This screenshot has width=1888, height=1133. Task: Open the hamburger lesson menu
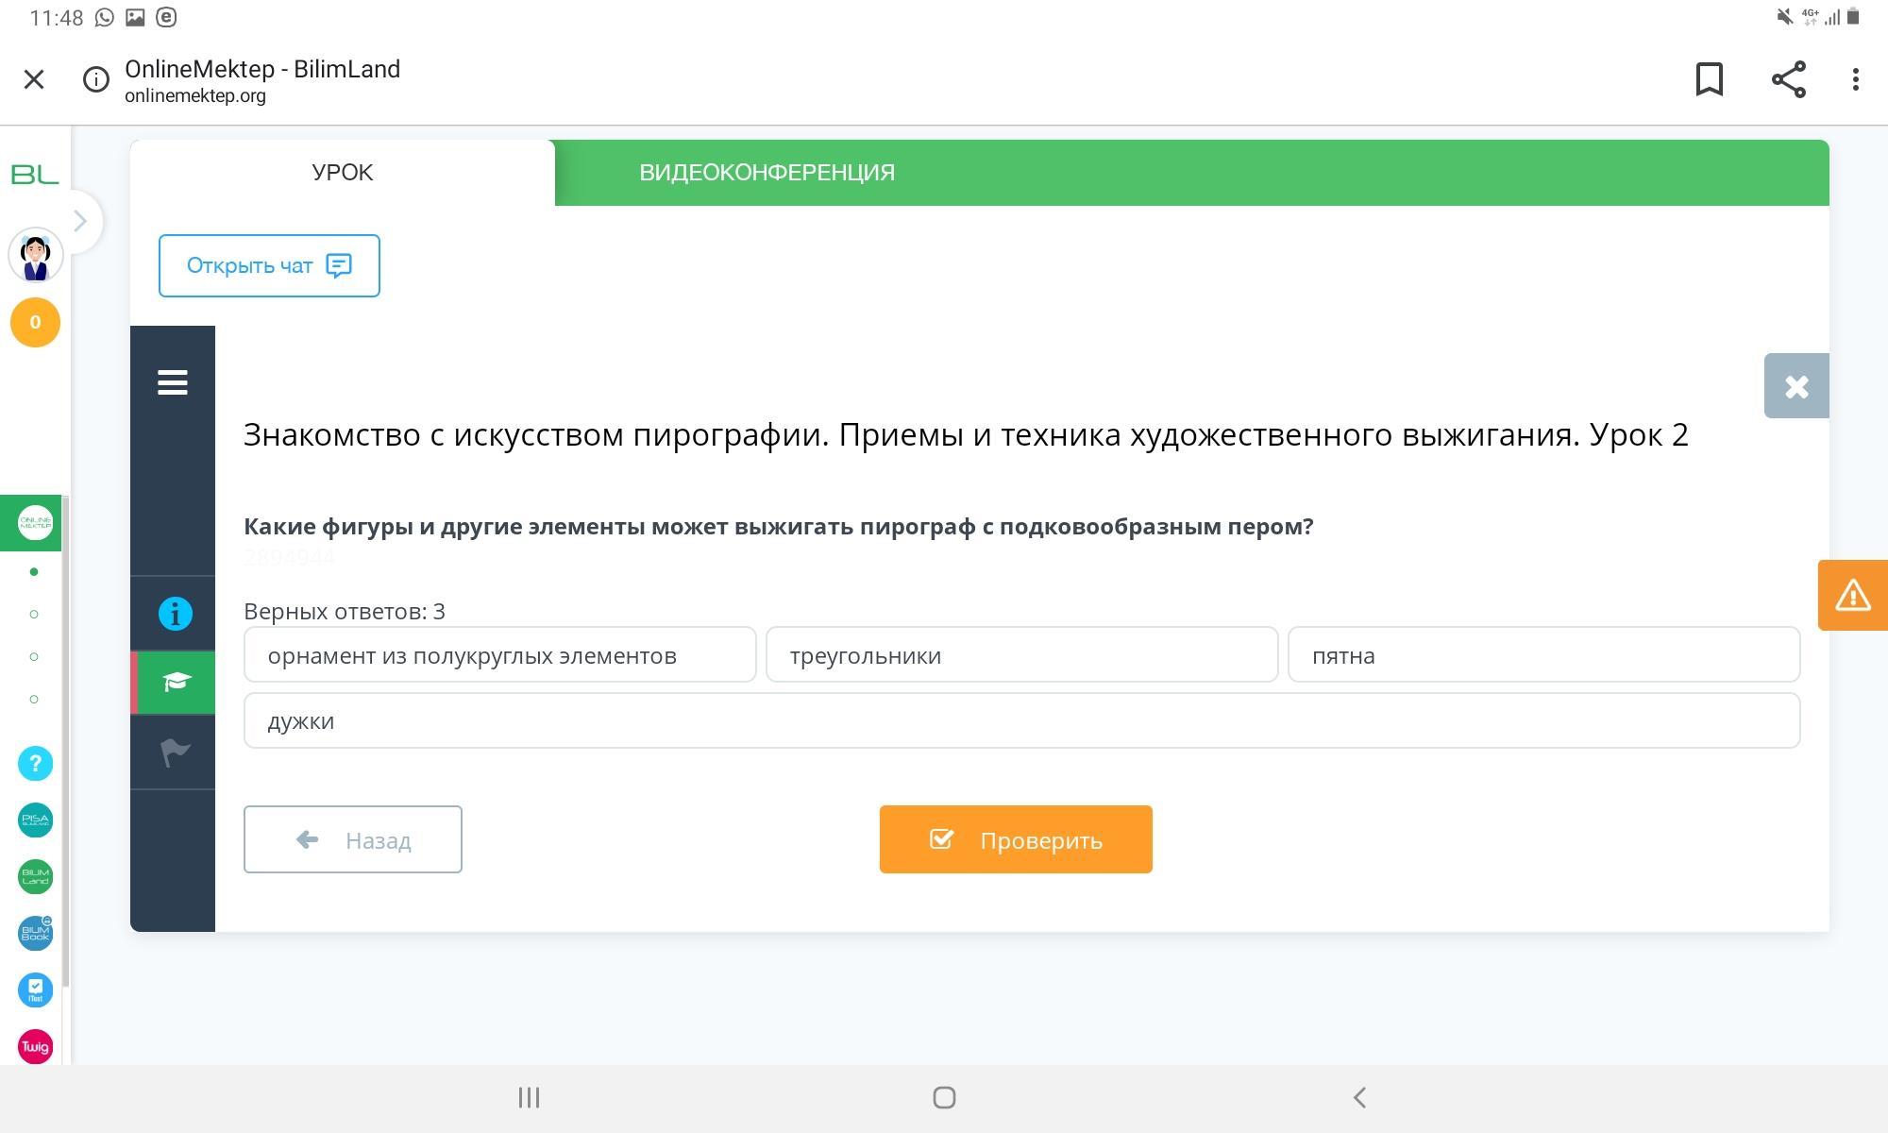[172, 382]
